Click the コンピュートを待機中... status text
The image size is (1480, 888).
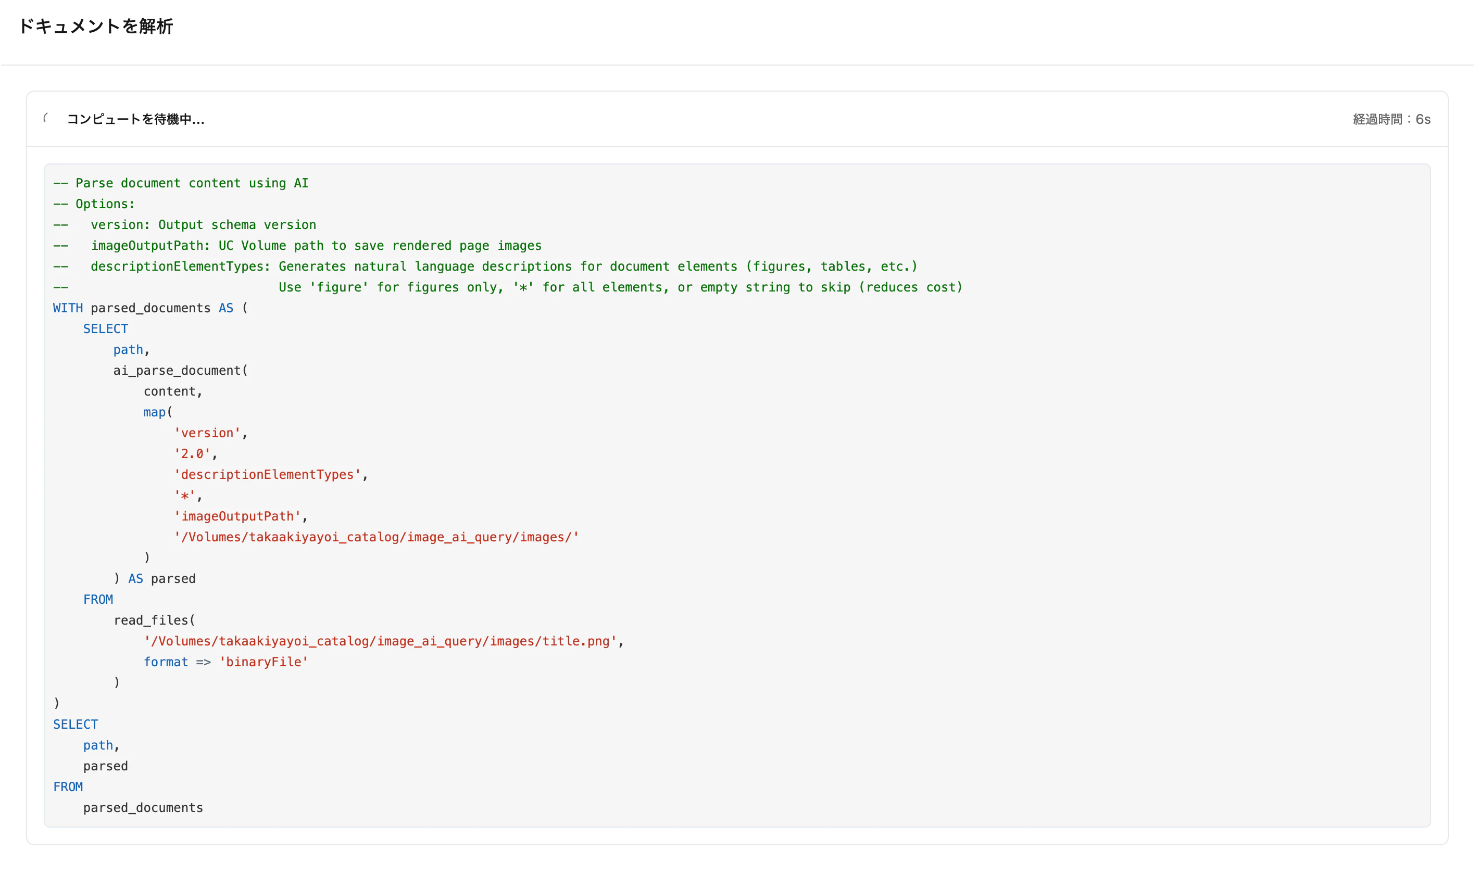pyautogui.click(x=135, y=119)
